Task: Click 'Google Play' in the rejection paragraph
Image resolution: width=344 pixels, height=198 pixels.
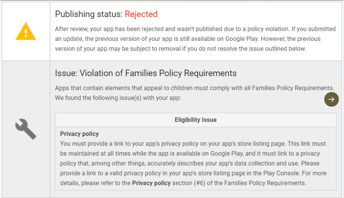Action: click(242, 39)
